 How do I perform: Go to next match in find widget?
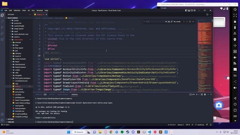tap(187, 22)
